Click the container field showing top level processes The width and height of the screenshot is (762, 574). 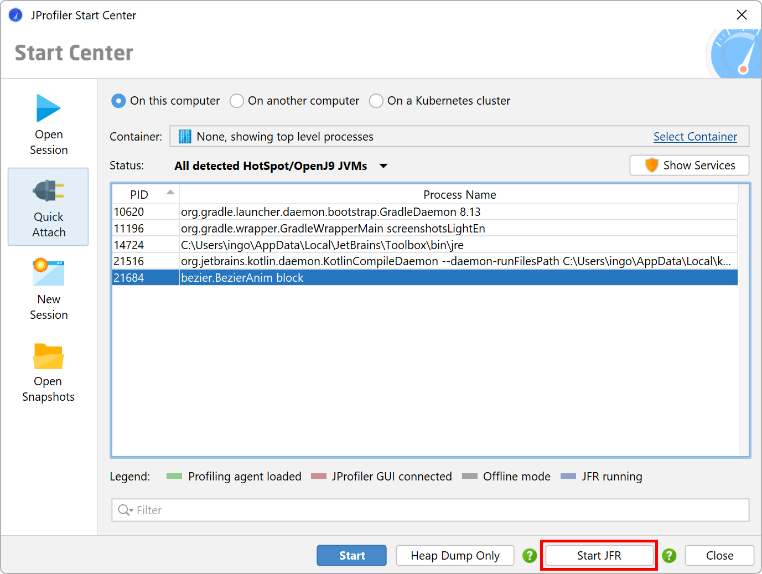tap(459, 136)
